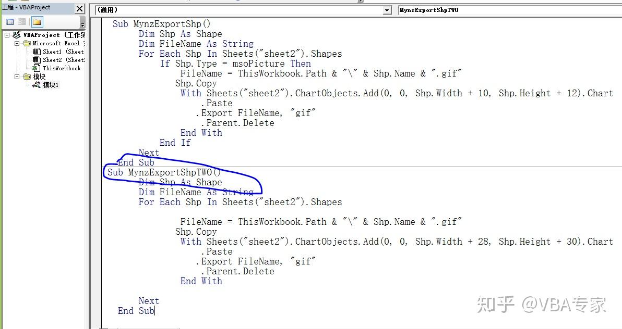This screenshot has height=329, width=622.
Task: Select the VBAProject project icon
Action: point(17,35)
